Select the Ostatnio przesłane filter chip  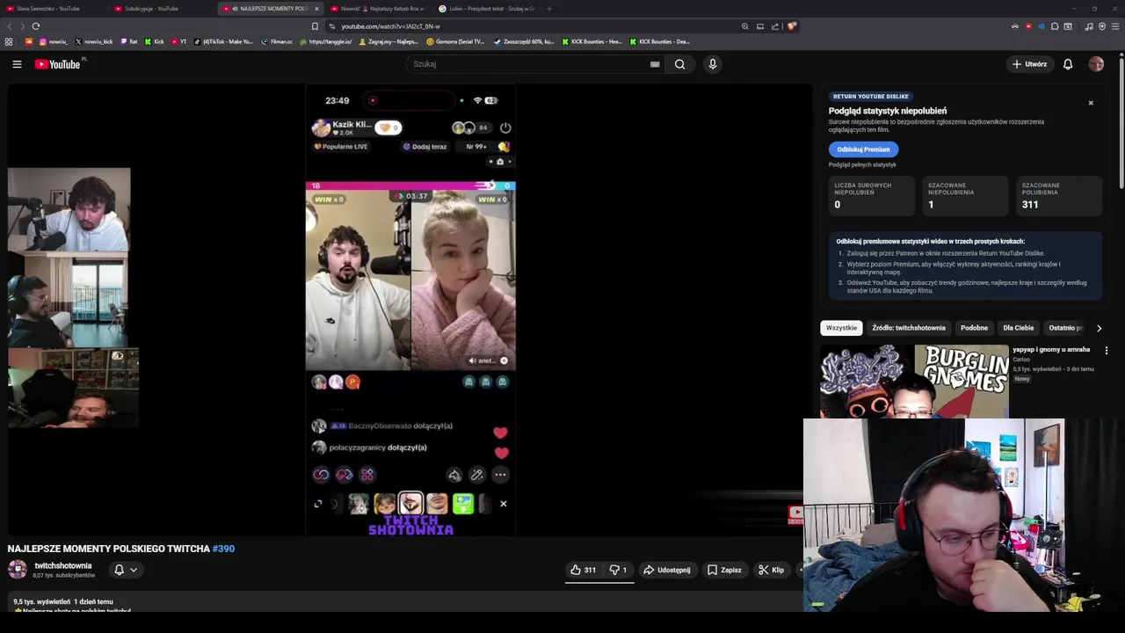pyautogui.click(x=1065, y=328)
